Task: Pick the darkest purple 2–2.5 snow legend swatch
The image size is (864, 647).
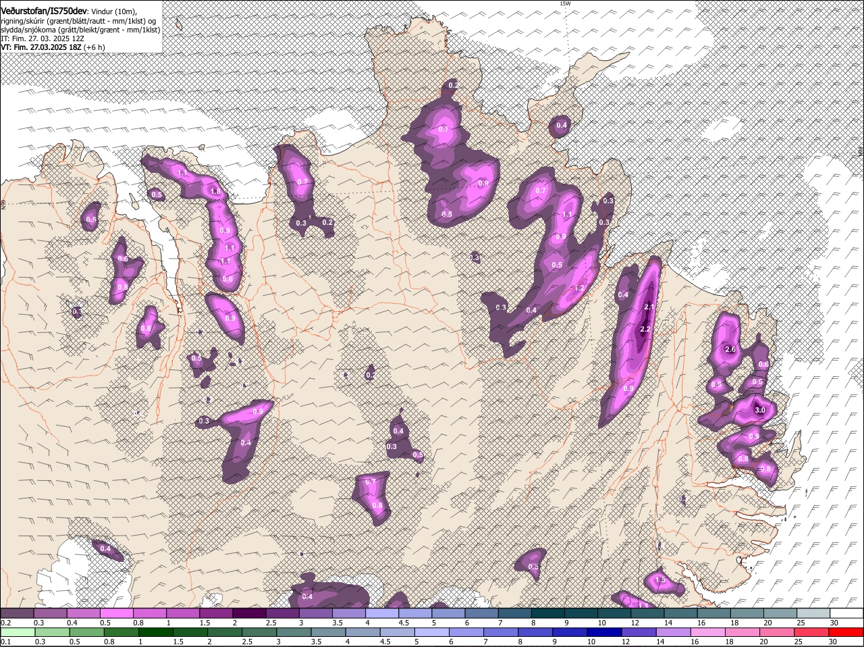Action: pyautogui.click(x=249, y=613)
